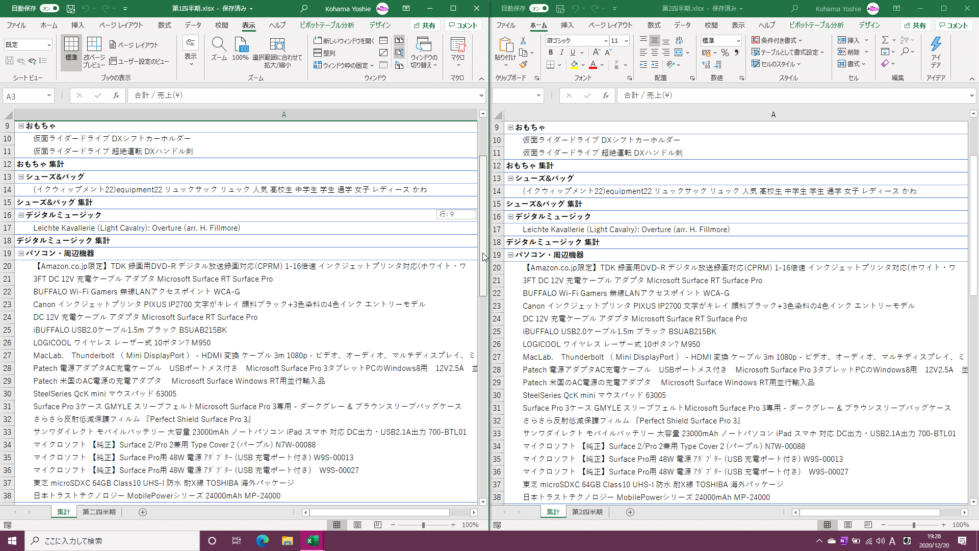Open the number format dropdown 標準
Viewport: 979px width, 551px height.
[x=738, y=40]
